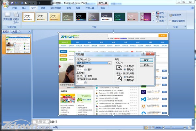Image resolution: width=196 pixels, height=131 pixels.
Task: Undo the last action in the quick access toolbar
Action: (x=16, y=3)
